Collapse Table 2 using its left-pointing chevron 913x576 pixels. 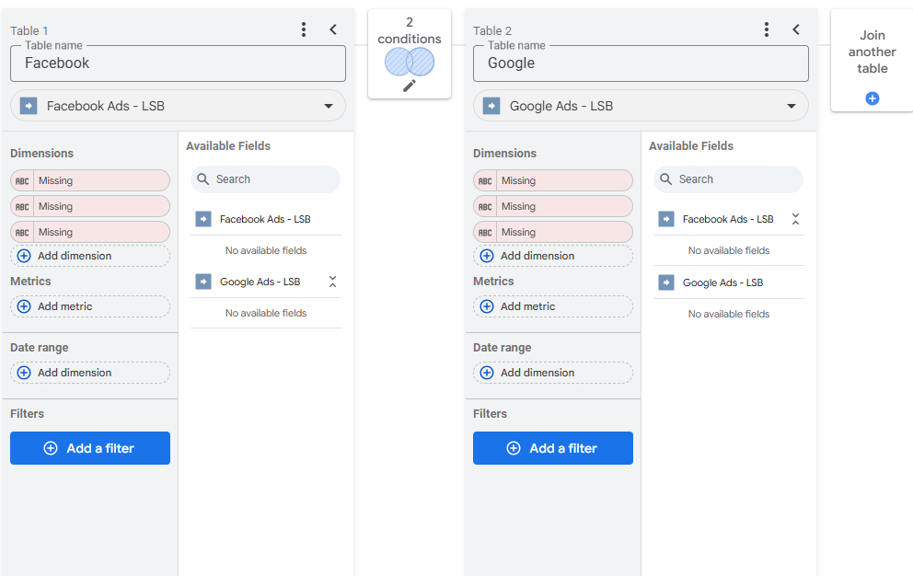click(x=796, y=29)
